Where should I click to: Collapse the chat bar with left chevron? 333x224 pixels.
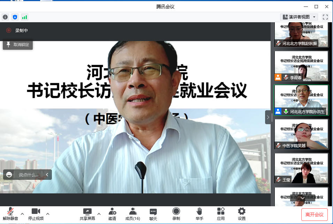(47, 175)
